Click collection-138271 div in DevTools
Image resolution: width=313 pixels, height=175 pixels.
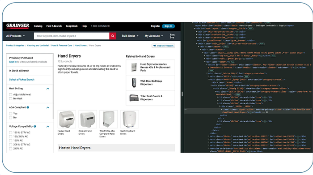pyautogui.click(x=258, y=137)
